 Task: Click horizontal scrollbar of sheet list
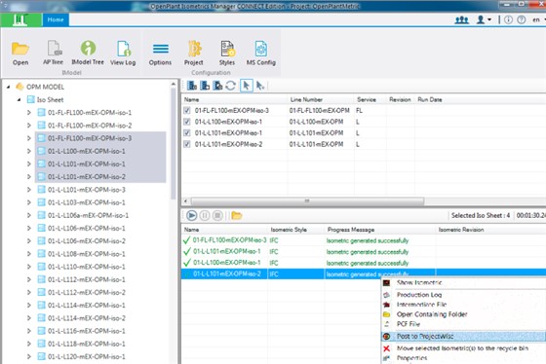coord(307,200)
